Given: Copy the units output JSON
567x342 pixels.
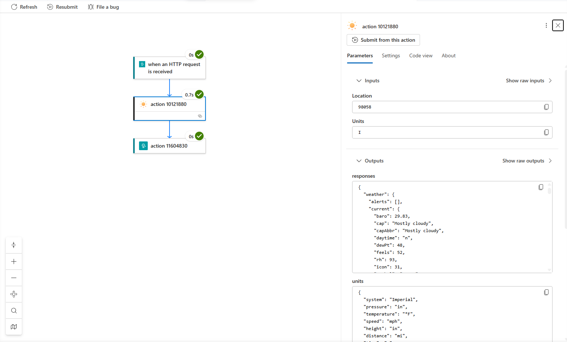Looking at the screenshot, I should pyautogui.click(x=546, y=292).
